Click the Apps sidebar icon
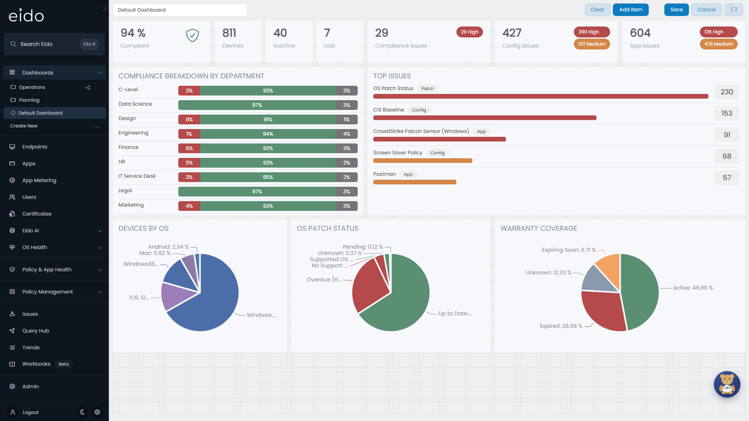The height and width of the screenshot is (421, 749). (x=12, y=164)
